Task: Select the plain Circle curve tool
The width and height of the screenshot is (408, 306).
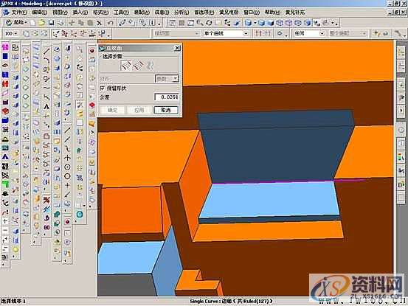Action: [67, 176]
